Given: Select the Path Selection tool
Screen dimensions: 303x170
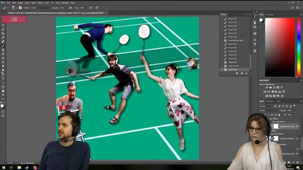Looking at the screenshot, I should (3, 83).
